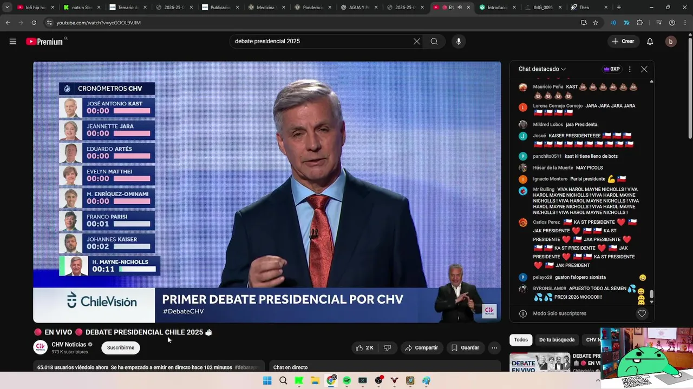Open the YouTube hamburger guide menu
This screenshot has width=693, height=389.
click(13, 41)
